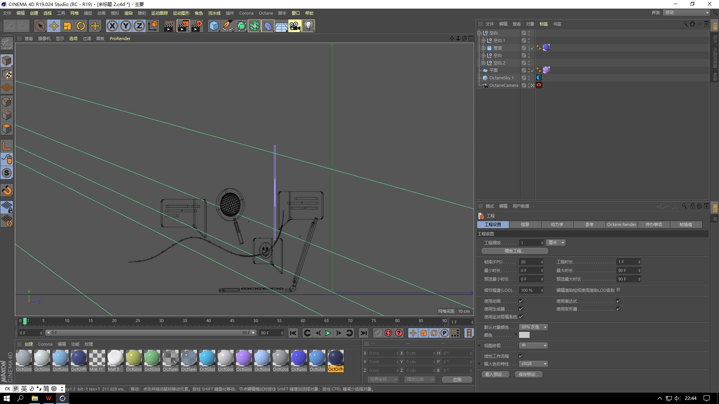Toggle the 使用表达式 checkbox
The height and width of the screenshot is (404, 719).
click(x=618, y=301)
